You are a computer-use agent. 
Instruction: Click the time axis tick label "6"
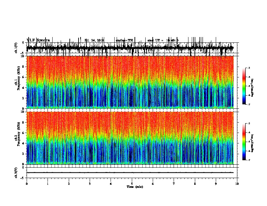click(x=153, y=184)
